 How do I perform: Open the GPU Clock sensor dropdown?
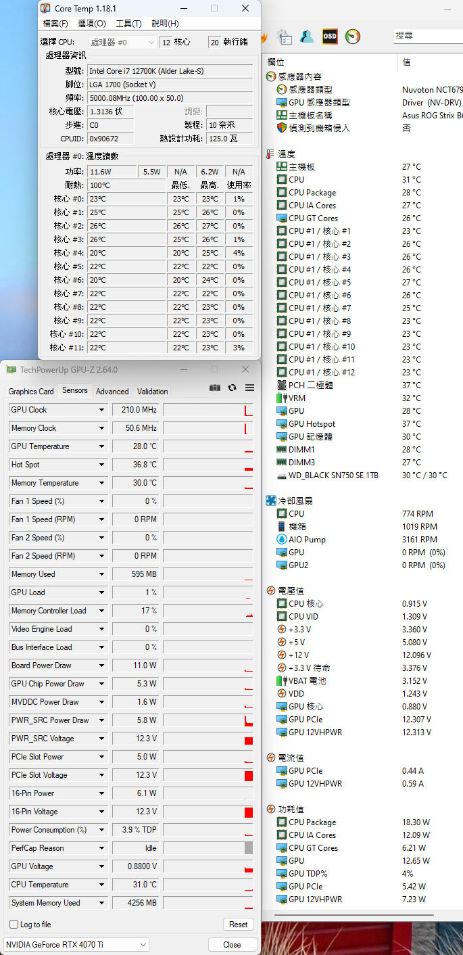101,410
